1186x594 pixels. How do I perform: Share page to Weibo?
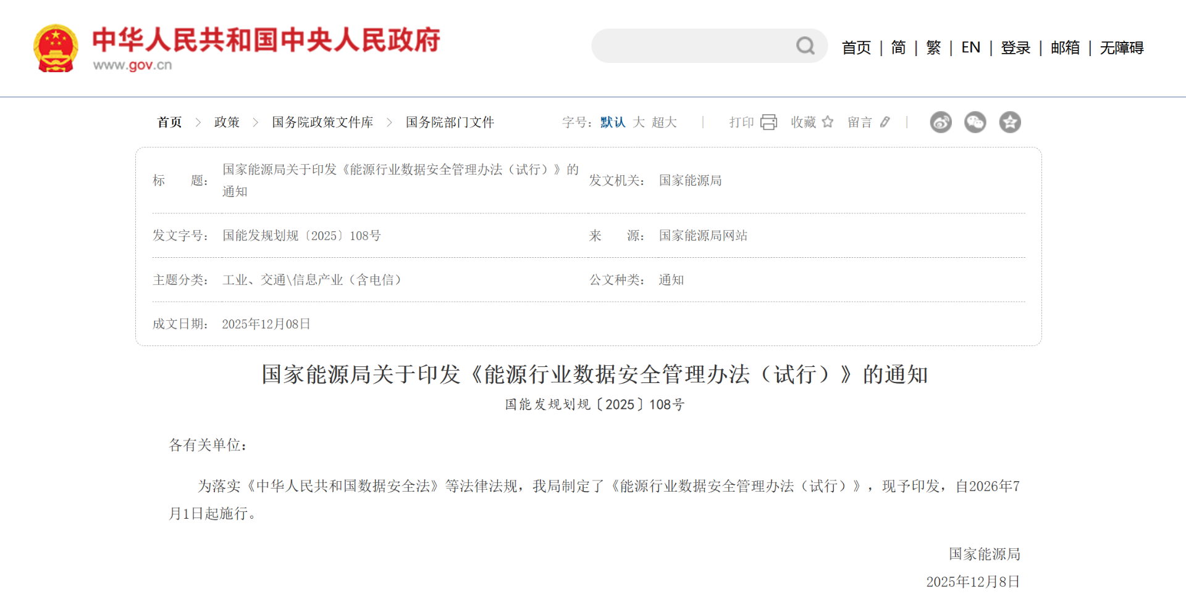941,122
